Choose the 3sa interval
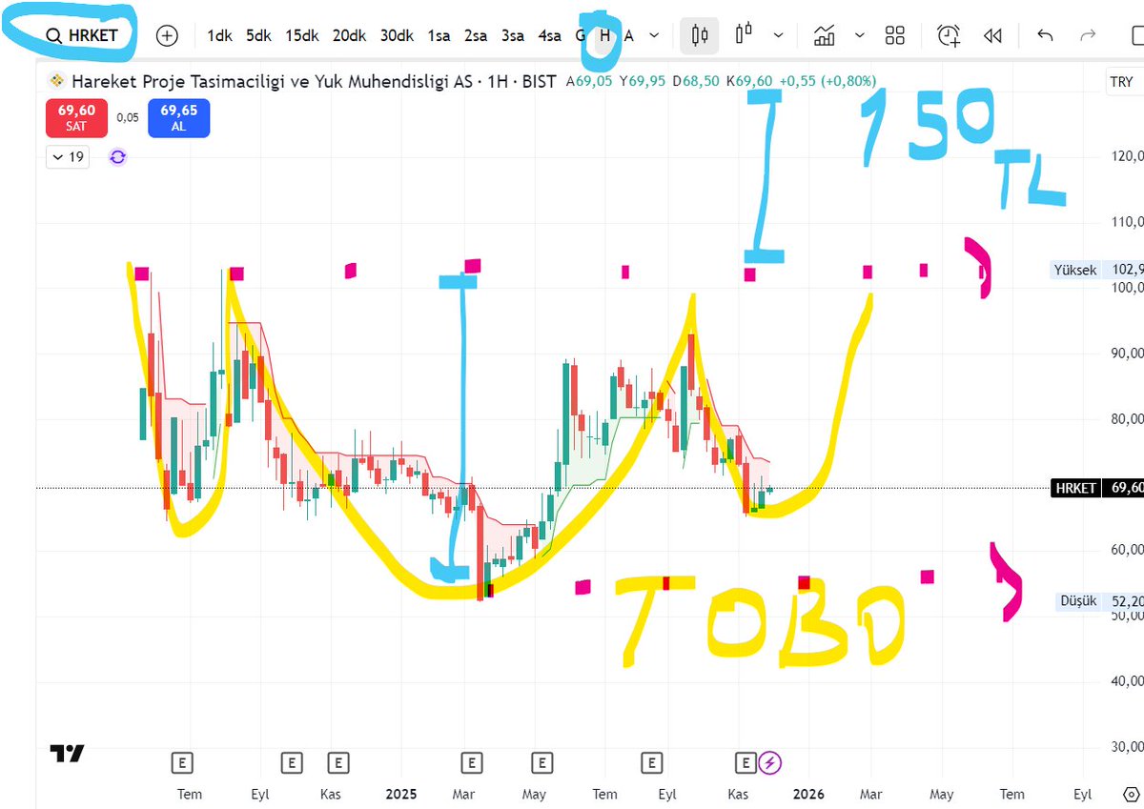The width and height of the screenshot is (1144, 809). [x=513, y=35]
